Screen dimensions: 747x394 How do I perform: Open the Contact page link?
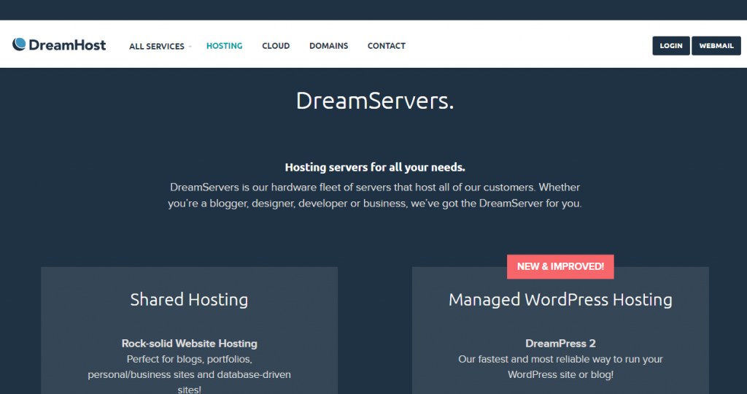386,46
